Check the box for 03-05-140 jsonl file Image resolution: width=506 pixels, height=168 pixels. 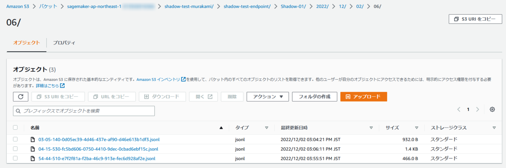16,139
